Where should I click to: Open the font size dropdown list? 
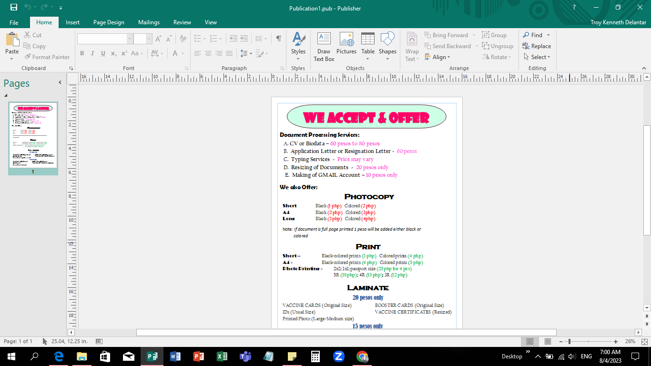click(149, 39)
